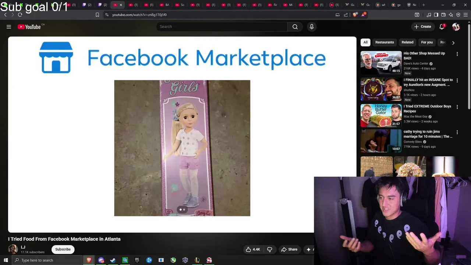This screenshot has width=471, height=265.
Task: Open the Create dropdown button
Action: [422, 26]
